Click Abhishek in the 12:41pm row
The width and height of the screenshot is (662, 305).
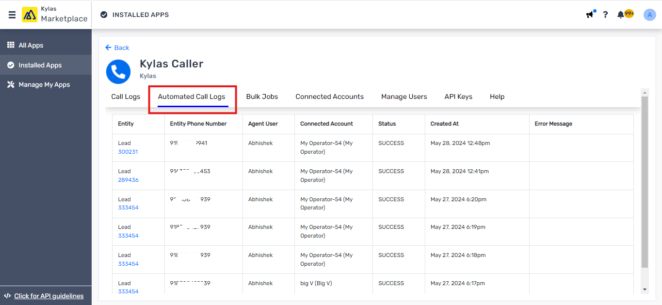point(260,171)
